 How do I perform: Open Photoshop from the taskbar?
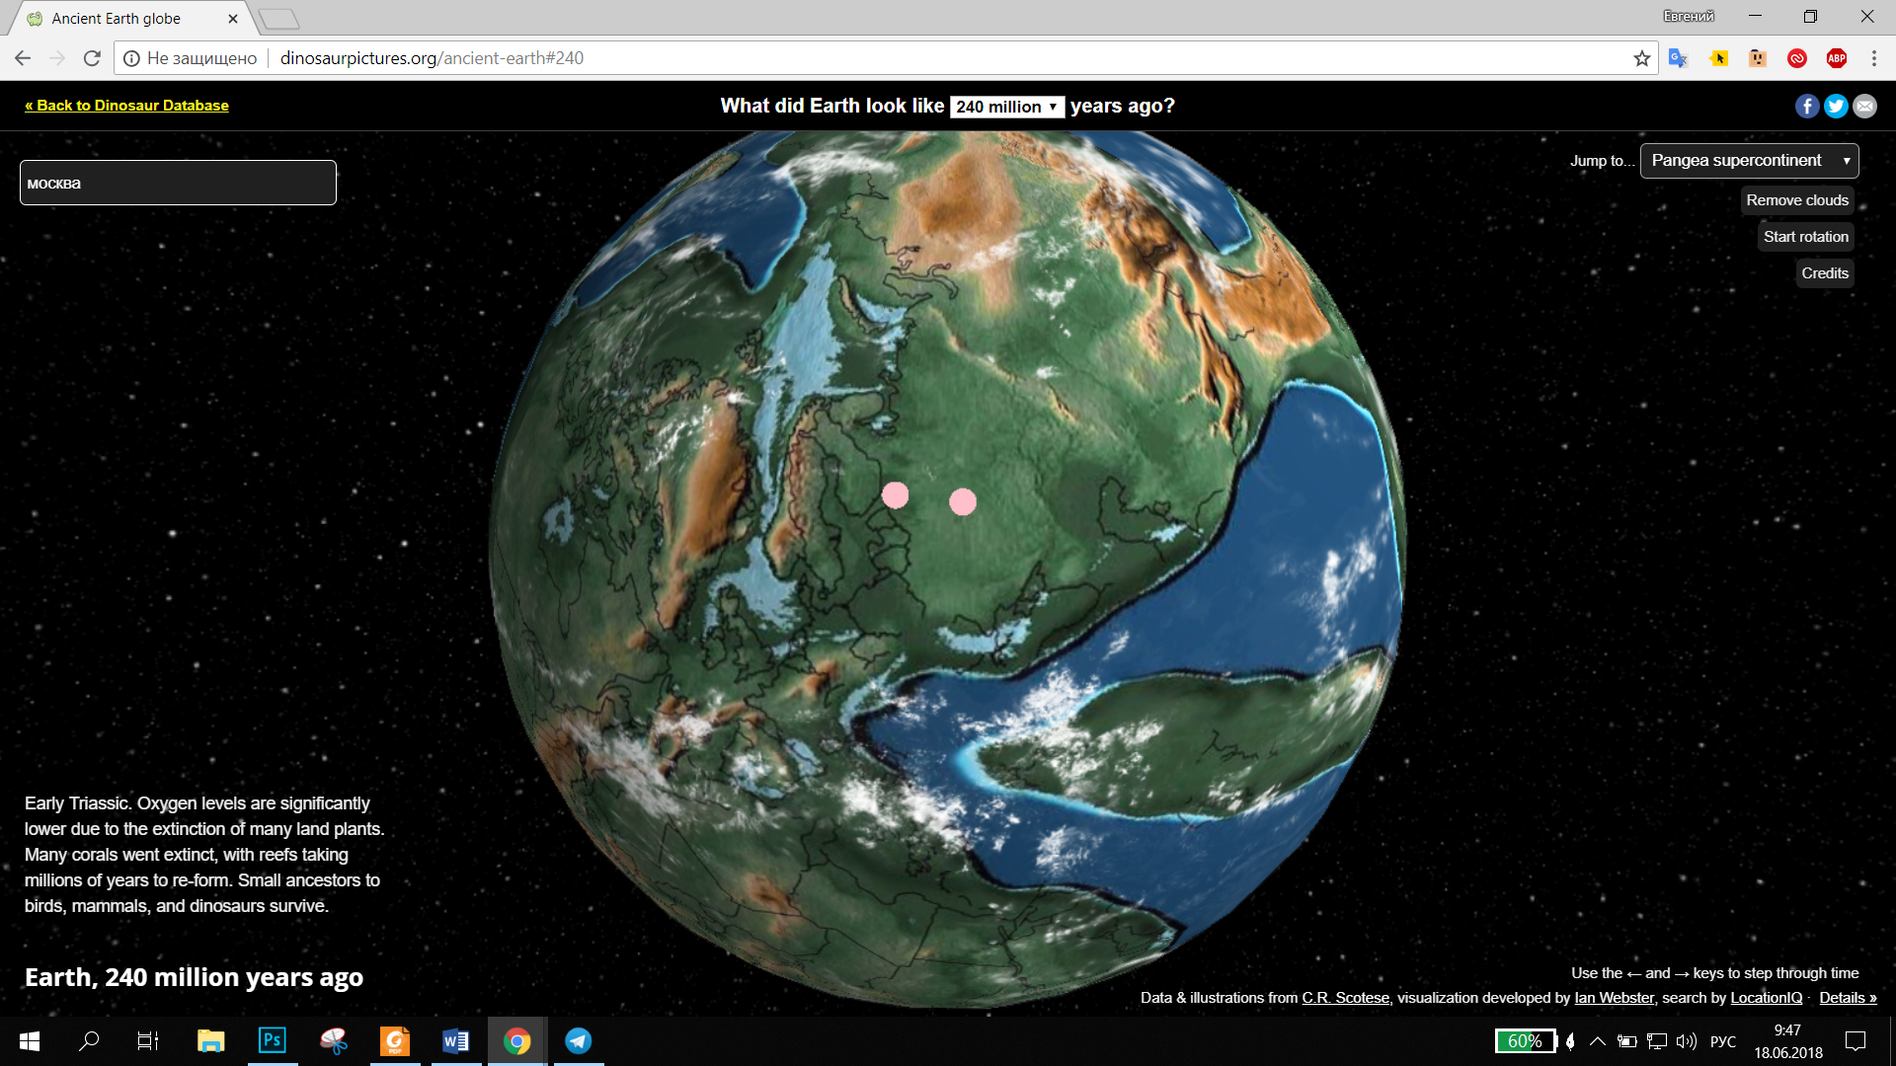(272, 1040)
